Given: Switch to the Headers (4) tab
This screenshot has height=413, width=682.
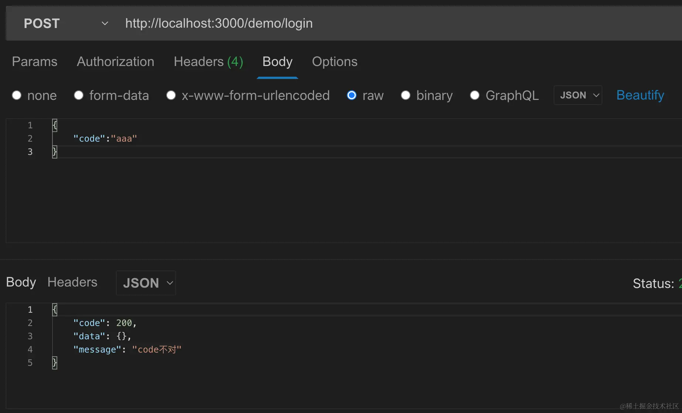Looking at the screenshot, I should [x=208, y=62].
